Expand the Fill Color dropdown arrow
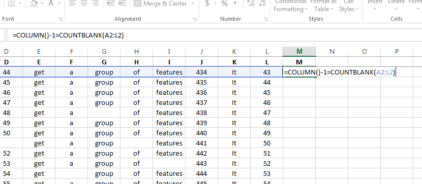Viewport: 422px width, 184px height. point(42,4)
